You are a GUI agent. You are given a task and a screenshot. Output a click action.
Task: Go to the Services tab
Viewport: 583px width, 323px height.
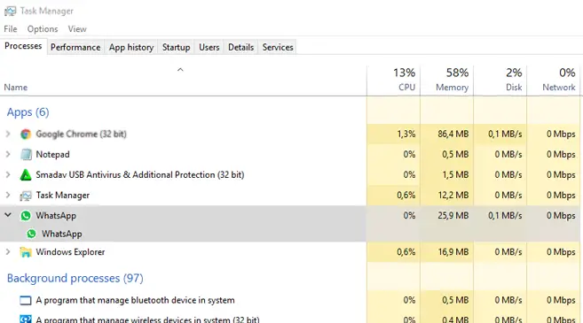tap(278, 48)
